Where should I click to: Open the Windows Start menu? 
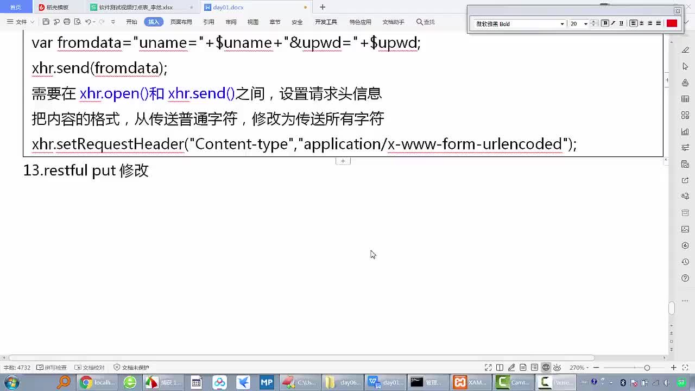coord(11,382)
